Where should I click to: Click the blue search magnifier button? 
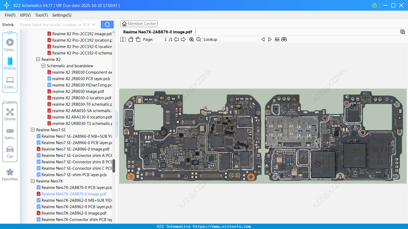pos(107,24)
